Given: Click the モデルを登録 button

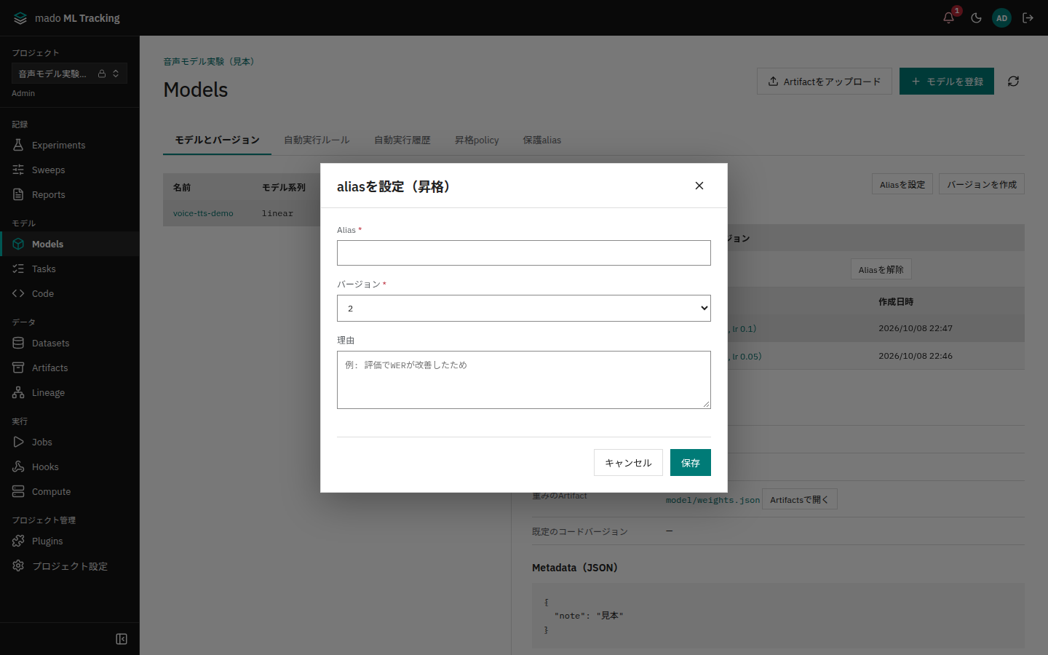Looking at the screenshot, I should coord(947,82).
